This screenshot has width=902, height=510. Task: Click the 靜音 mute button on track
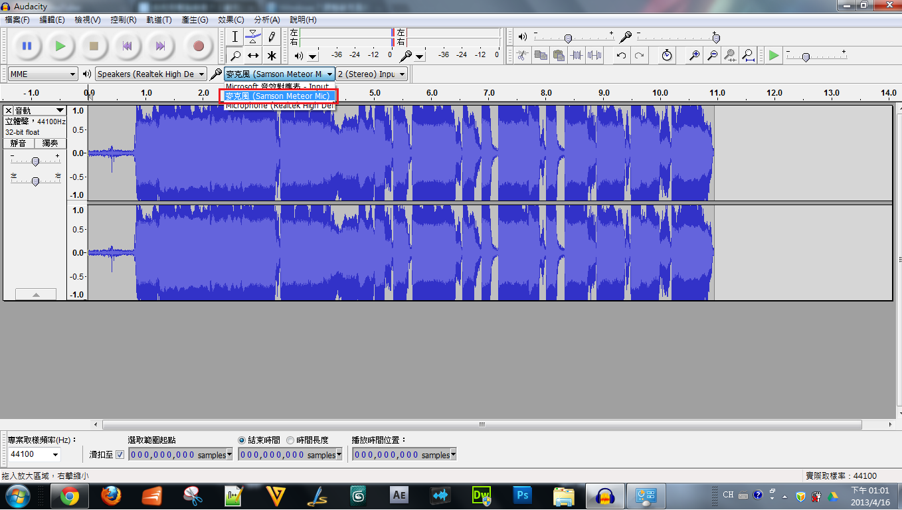click(x=18, y=143)
